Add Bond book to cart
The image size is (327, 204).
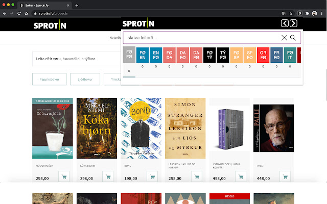point(152,176)
